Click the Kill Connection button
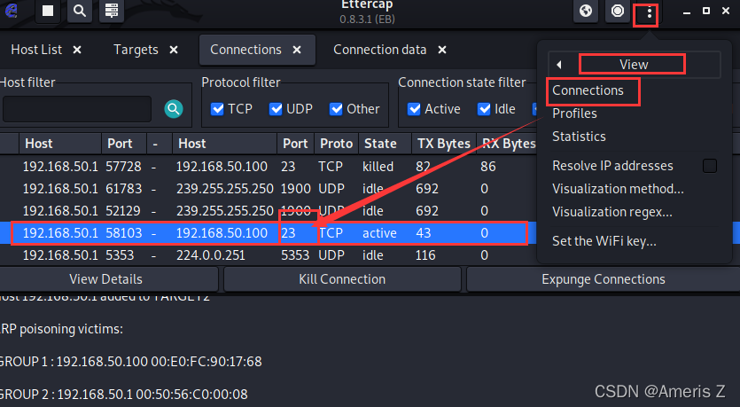This screenshot has width=740, height=407. click(x=342, y=279)
